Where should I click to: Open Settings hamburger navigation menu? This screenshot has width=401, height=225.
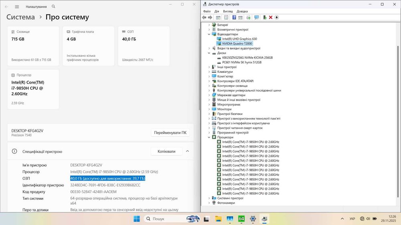click(x=17, y=7)
